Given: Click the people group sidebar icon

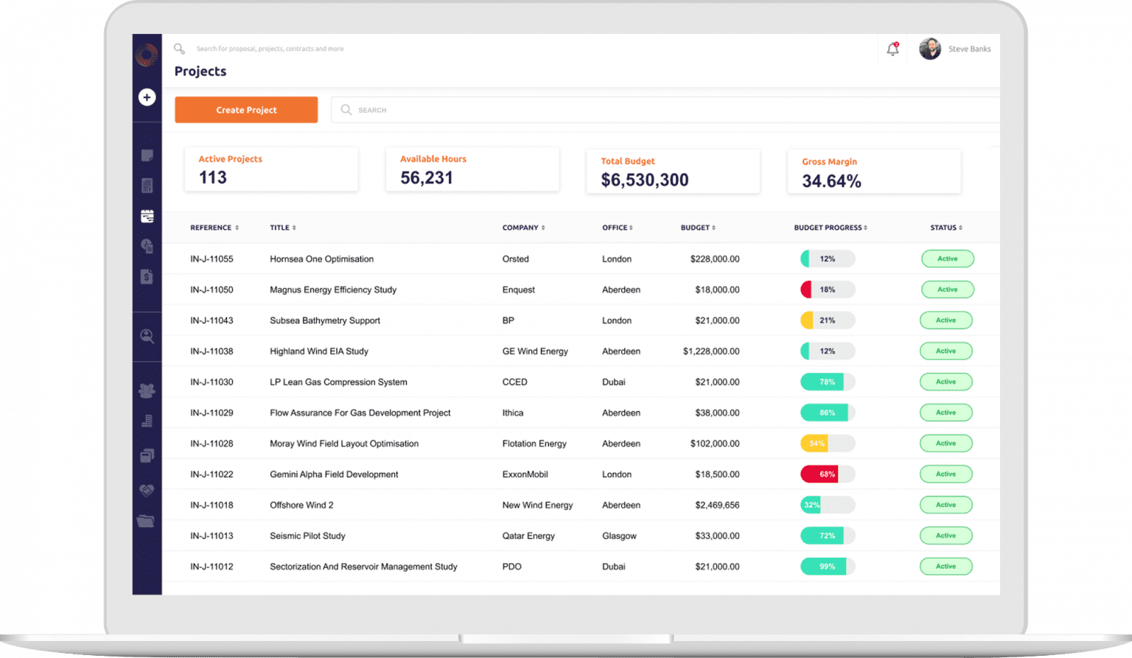Looking at the screenshot, I should tap(147, 391).
